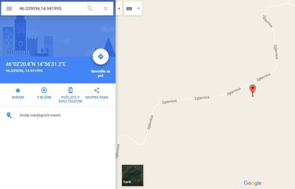
Task: Click the Google logo on map
Action: [252, 183]
